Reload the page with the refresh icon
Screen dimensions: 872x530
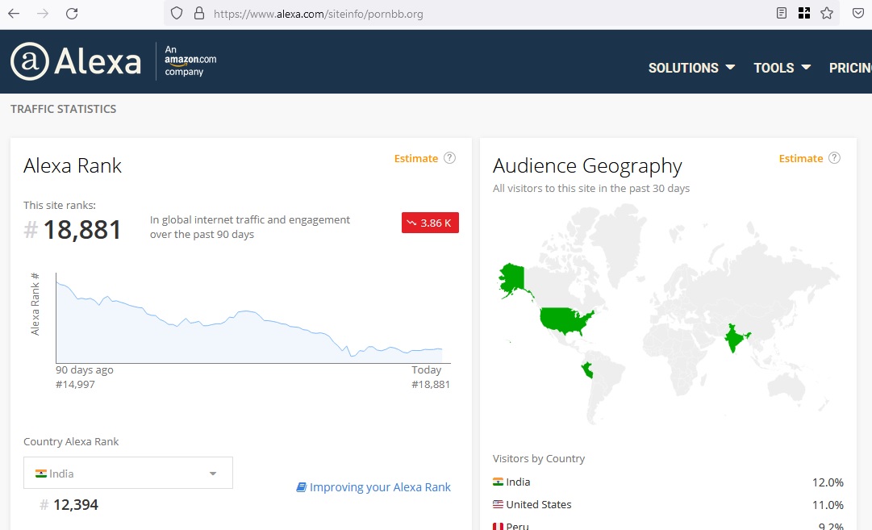[x=72, y=14]
